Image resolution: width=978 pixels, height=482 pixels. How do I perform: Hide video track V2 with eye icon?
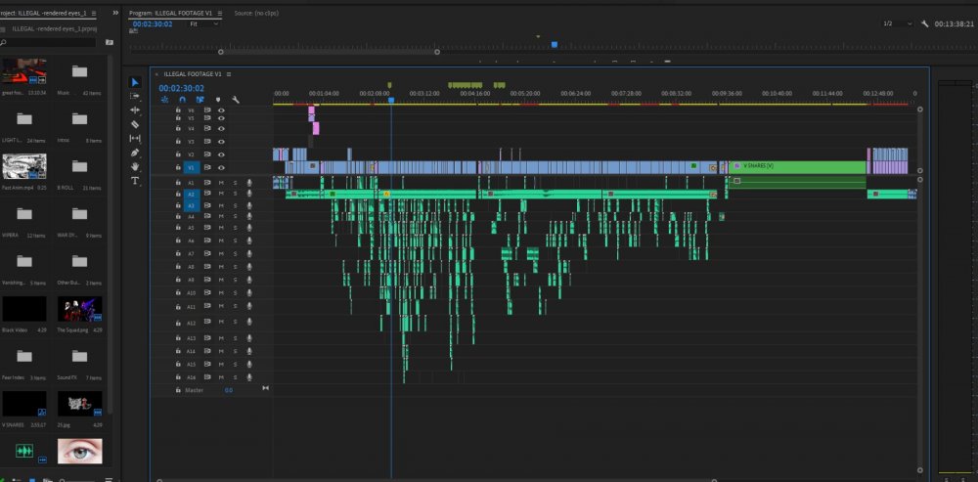click(x=221, y=154)
